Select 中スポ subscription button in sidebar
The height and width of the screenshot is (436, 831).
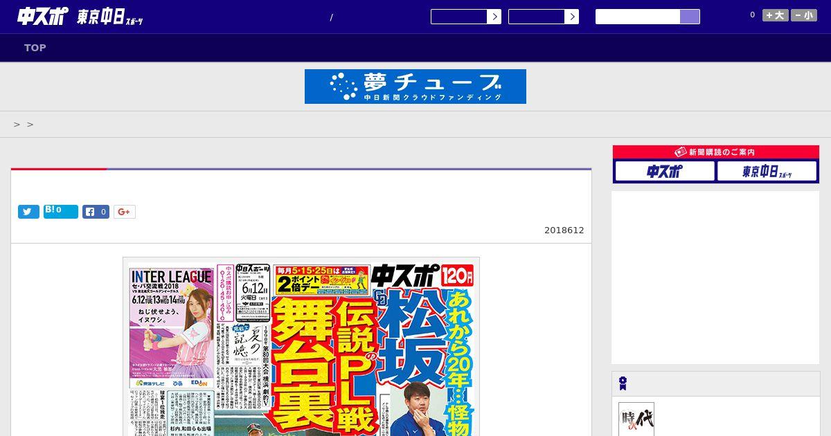(x=665, y=171)
